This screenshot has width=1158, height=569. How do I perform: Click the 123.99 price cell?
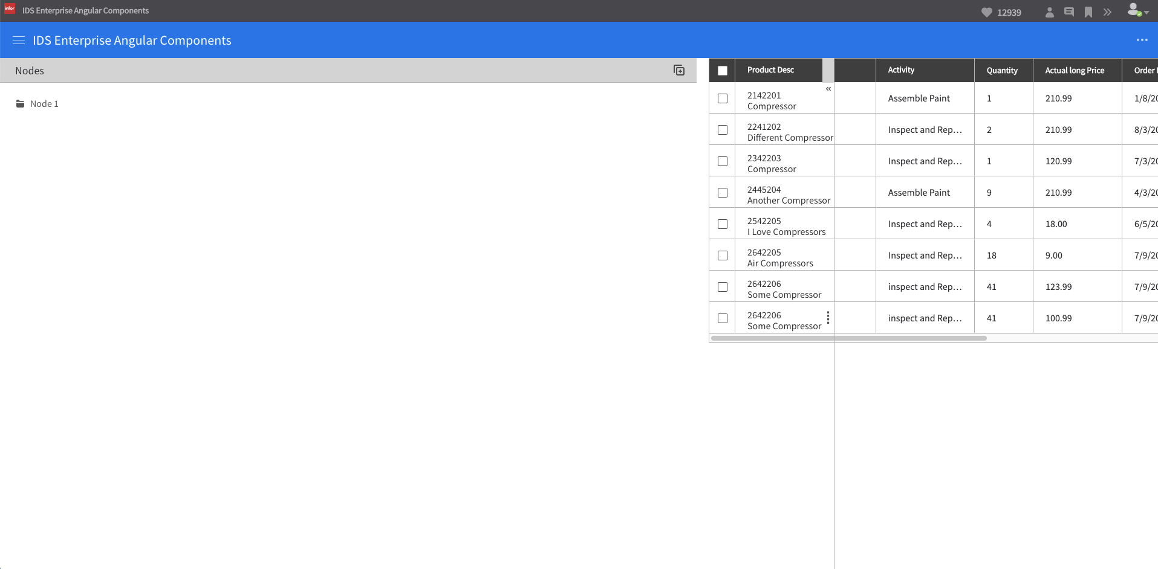point(1077,287)
